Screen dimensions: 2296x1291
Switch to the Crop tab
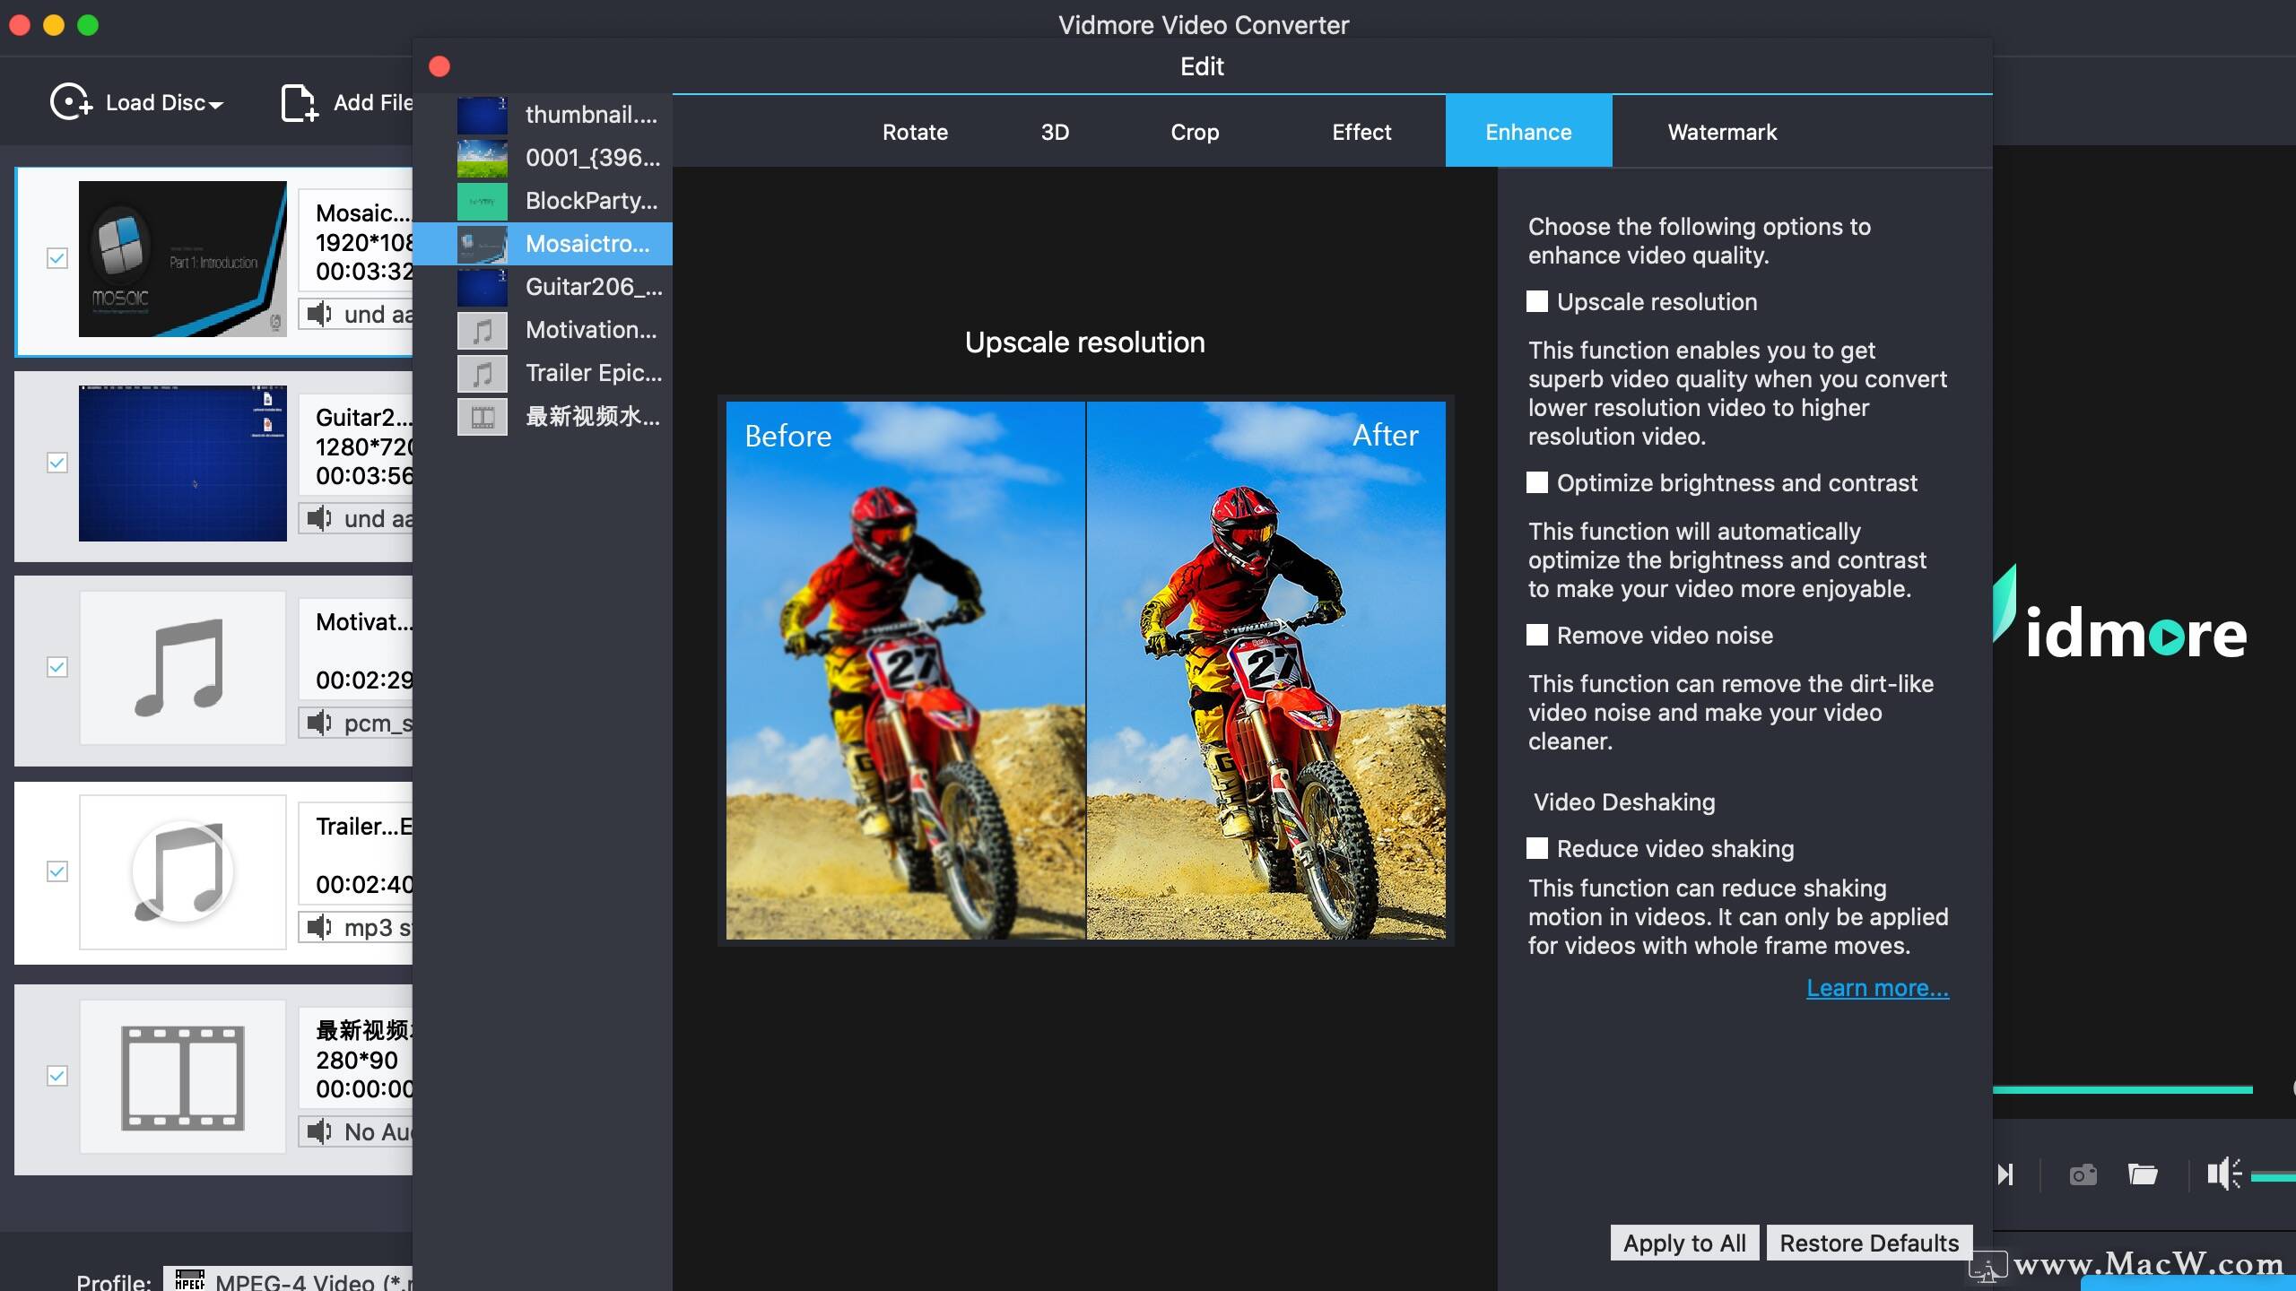[x=1194, y=132]
